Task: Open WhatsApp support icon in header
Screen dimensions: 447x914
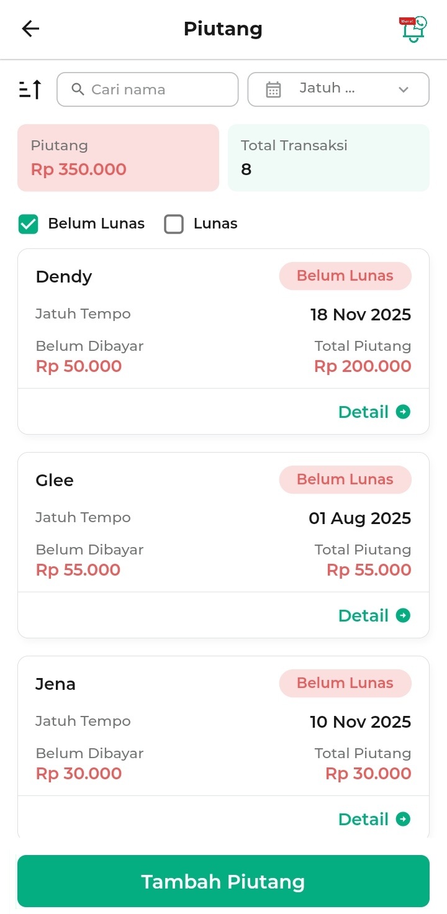Action: pyautogui.click(x=413, y=29)
